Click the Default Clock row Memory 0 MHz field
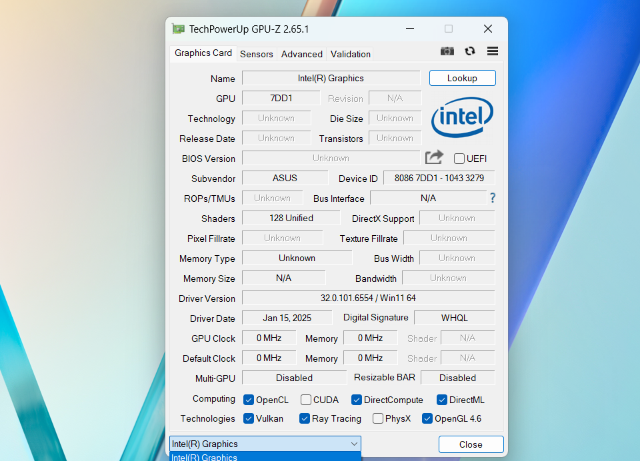This screenshot has height=461, width=640. coord(370,358)
